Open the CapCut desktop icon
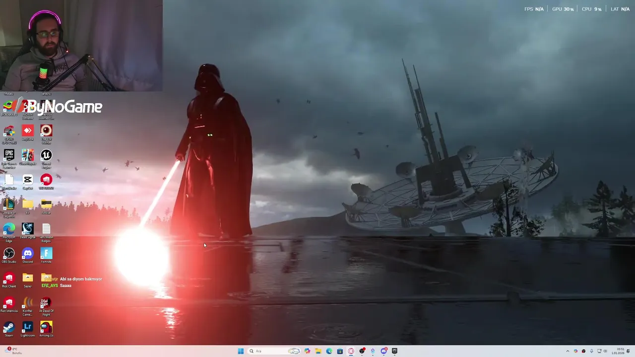 pos(28,182)
